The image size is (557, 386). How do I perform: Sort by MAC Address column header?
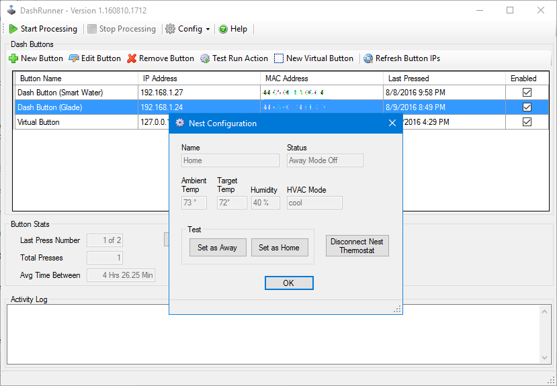322,79
